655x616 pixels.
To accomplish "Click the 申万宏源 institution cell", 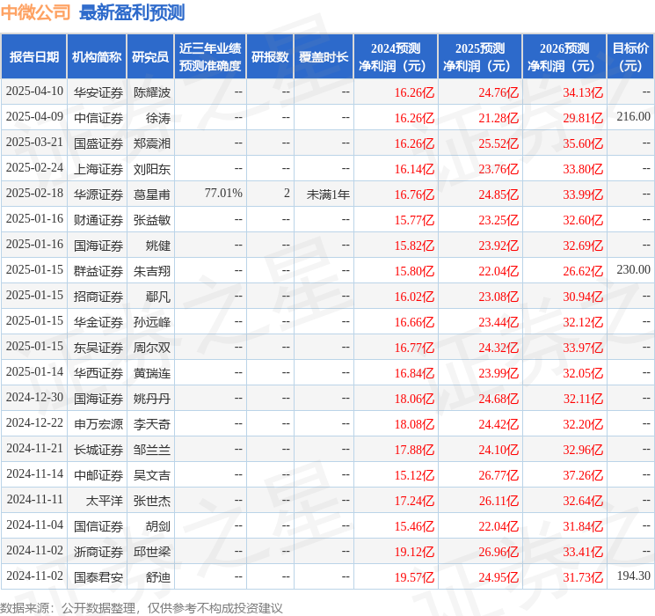I will click(x=98, y=423).
